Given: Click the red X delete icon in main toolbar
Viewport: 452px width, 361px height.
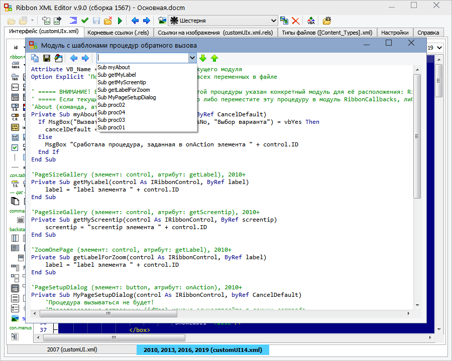Looking at the screenshot, I should coord(296,21).
